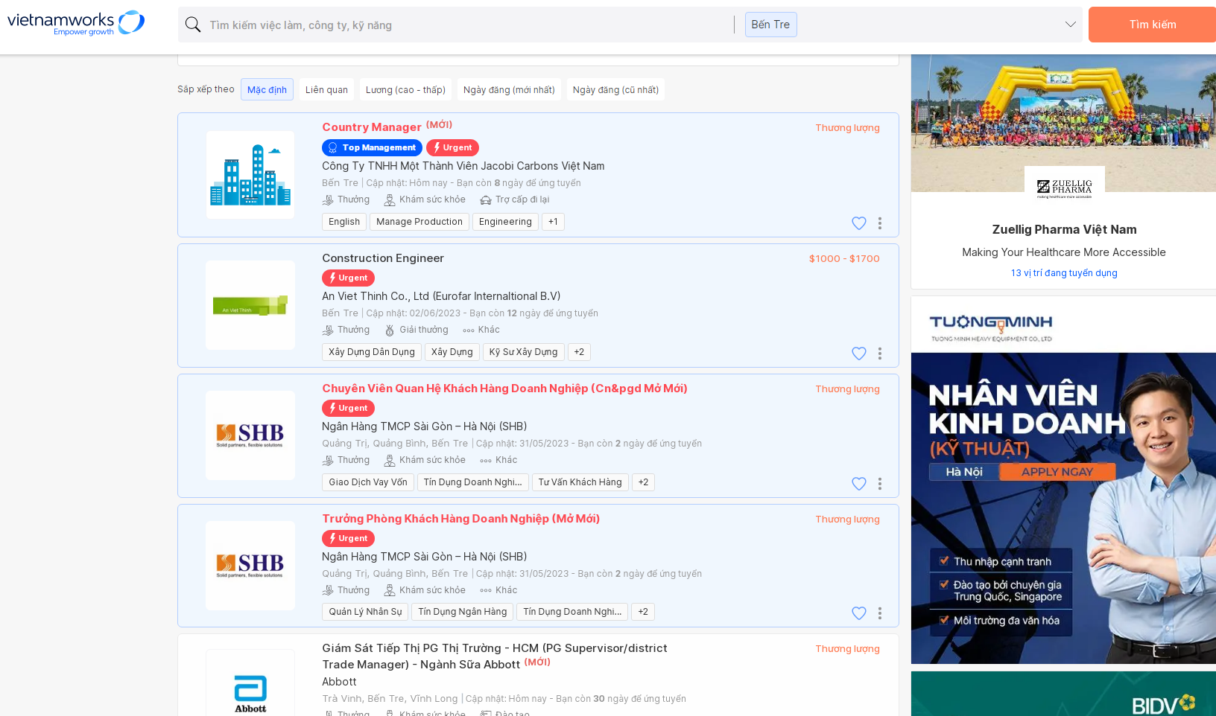Expand +2 tags on Construction Engineer

(x=579, y=352)
